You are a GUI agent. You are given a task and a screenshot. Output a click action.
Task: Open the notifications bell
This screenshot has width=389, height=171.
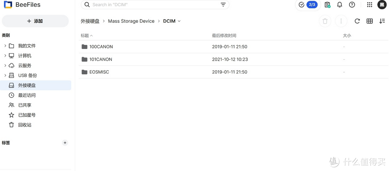coord(339,5)
